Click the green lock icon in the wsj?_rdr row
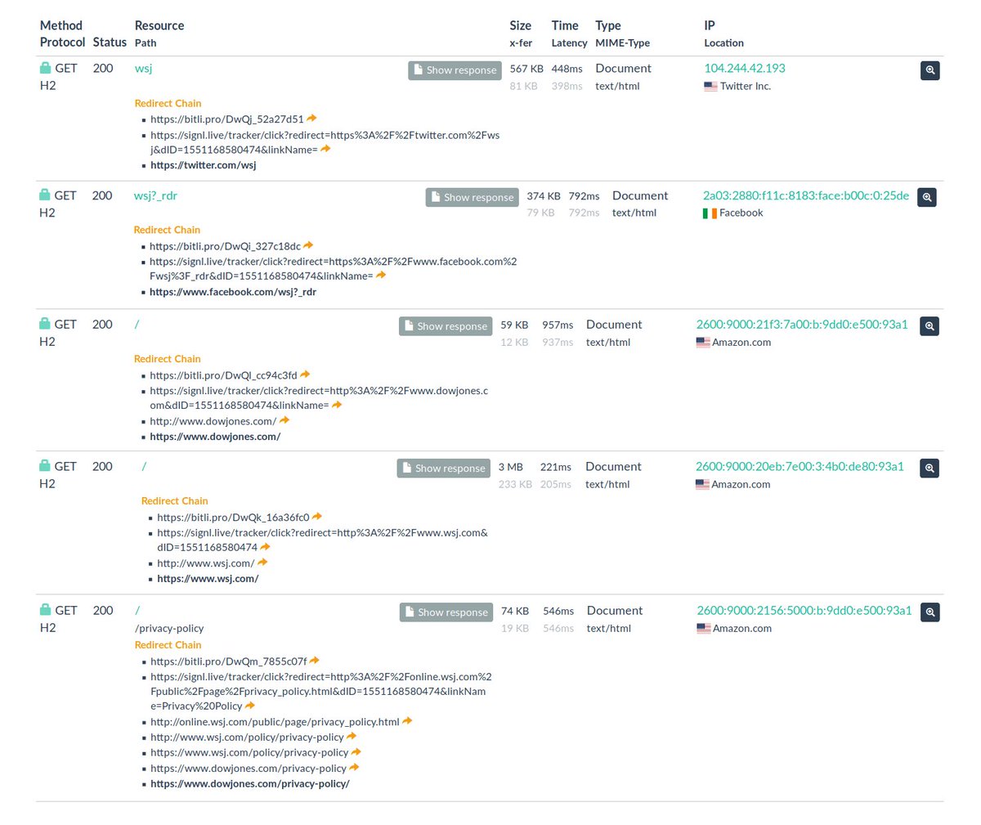 point(45,195)
